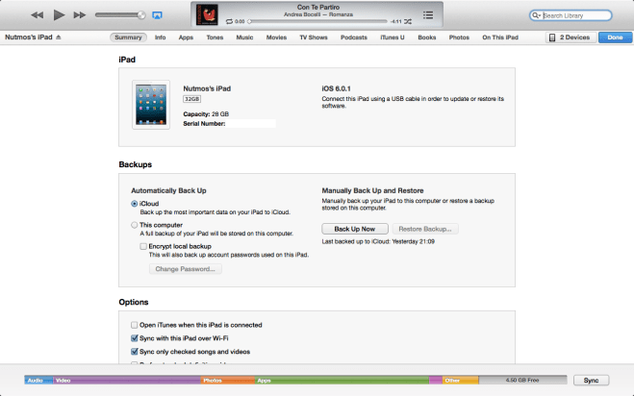Toggle the shuffle icon

click(409, 20)
